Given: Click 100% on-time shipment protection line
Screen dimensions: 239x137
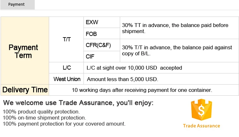Looking at the screenshot, I should 44,118.
